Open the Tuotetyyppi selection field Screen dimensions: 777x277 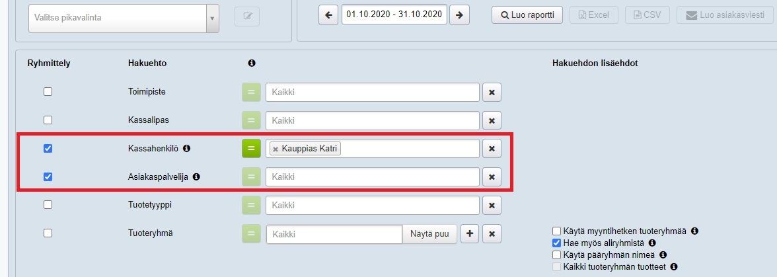(372, 205)
